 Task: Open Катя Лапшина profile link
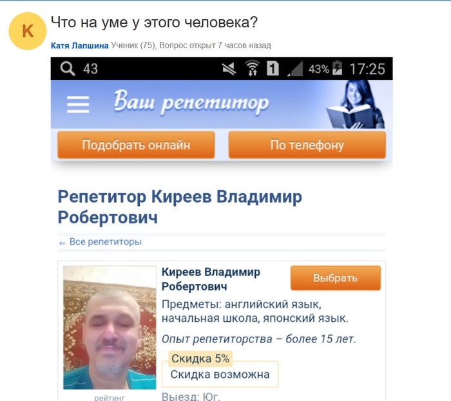point(80,46)
